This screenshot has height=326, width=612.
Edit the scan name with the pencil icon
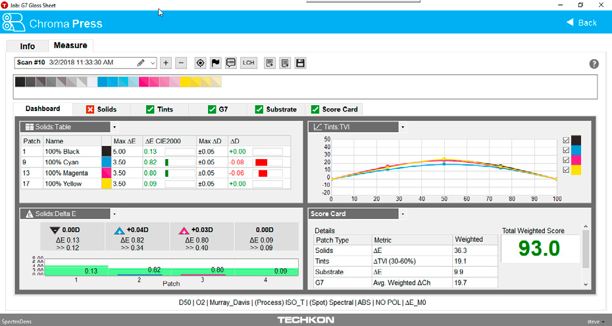141,63
